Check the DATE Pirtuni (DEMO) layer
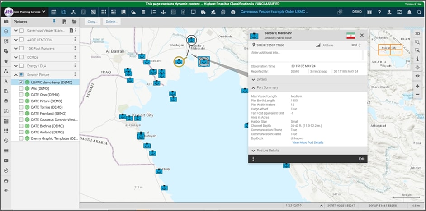The height and width of the screenshot is (211, 426). (21, 101)
